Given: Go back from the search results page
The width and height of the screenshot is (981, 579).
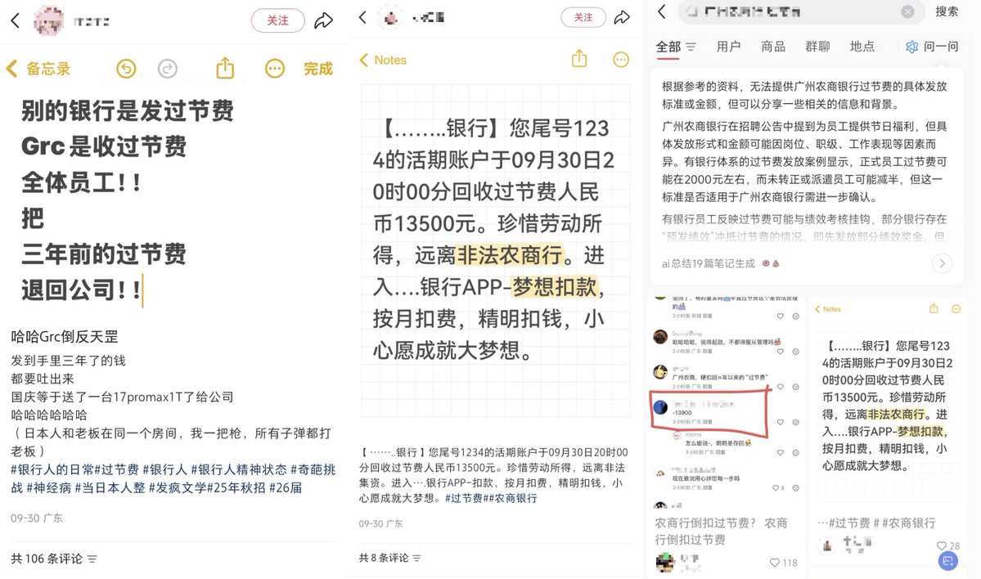Looking at the screenshot, I should coord(662,11).
